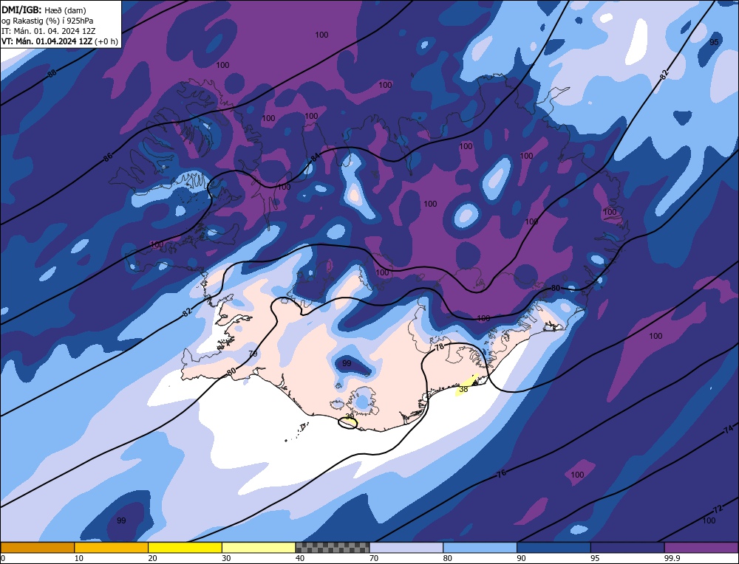Click the '30' legend tick label
The height and width of the screenshot is (564, 739).
226,558
